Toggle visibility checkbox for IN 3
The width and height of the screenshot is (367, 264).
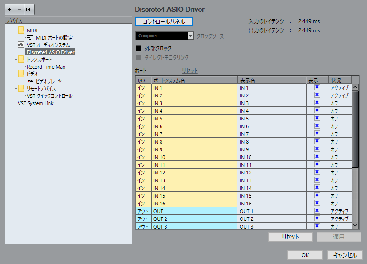coord(317,103)
